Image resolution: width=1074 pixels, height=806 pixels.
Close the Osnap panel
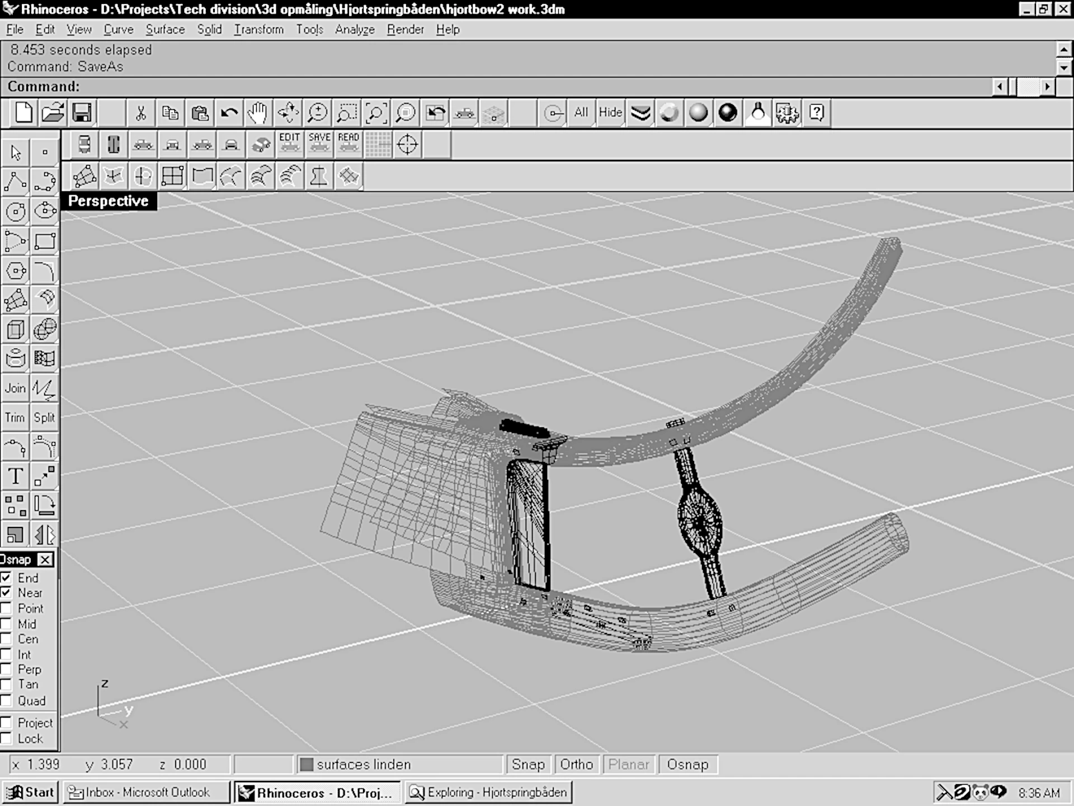[45, 559]
